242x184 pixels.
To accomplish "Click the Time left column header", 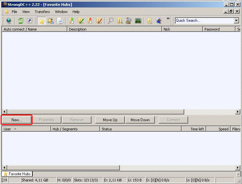I will pyautogui.click(x=194, y=129).
